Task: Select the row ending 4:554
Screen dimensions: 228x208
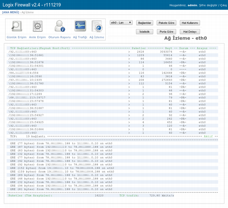Action: (x=112, y=73)
